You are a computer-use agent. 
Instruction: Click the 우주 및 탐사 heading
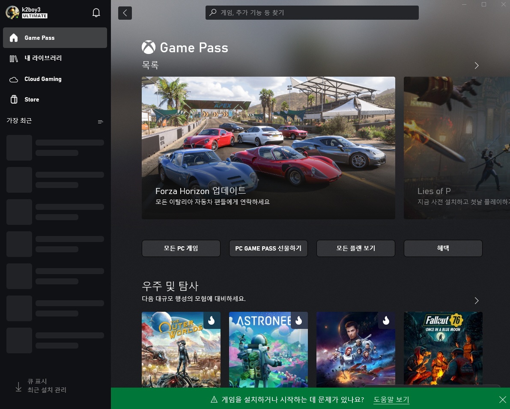tap(170, 286)
